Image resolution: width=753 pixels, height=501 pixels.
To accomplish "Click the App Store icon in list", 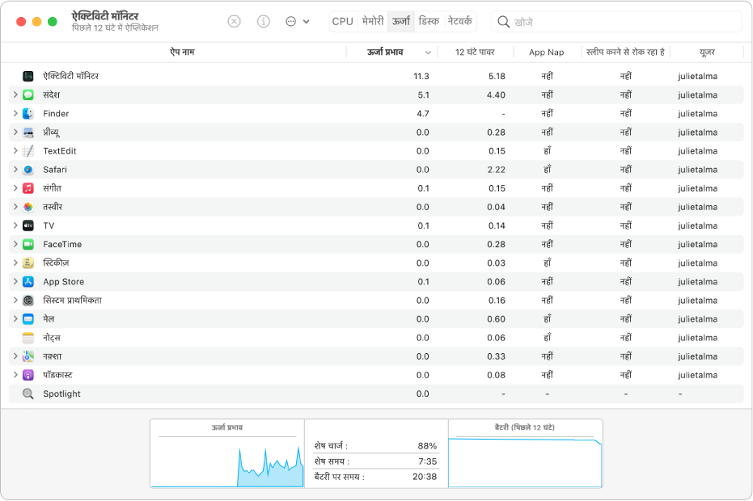I will pyautogui.click(x=28, y=282).
